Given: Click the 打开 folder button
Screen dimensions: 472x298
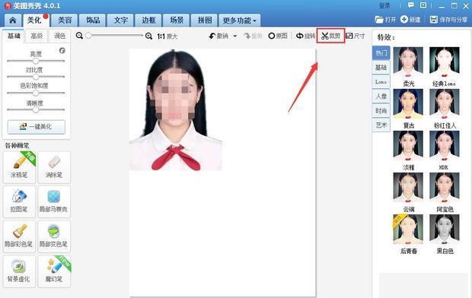Looking at the screenshot, I should click(x=385, y=20).
